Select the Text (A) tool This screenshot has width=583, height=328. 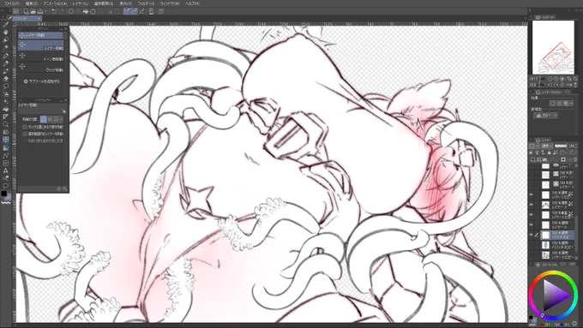[x=6, y=171]
